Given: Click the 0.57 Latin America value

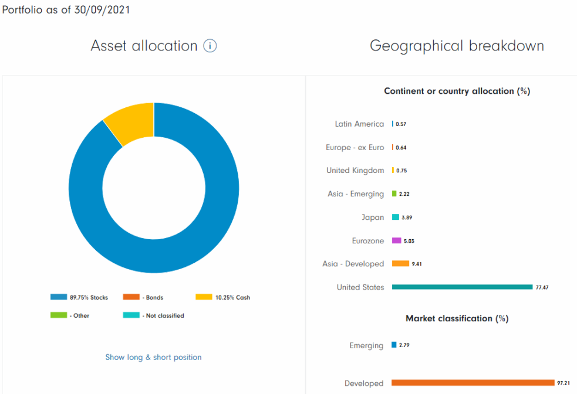Looking at the screenshot, I should 401,124.
